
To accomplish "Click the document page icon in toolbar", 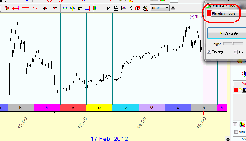I will tap(109, 8).
